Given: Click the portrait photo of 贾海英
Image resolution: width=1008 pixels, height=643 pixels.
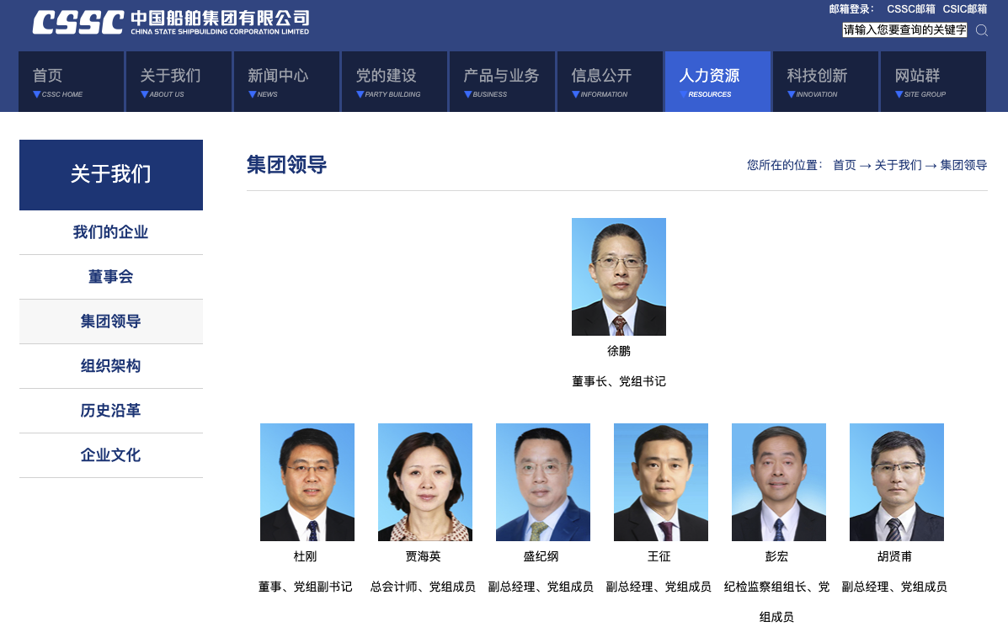Looking at the screenshot, I should click(425, 481).
